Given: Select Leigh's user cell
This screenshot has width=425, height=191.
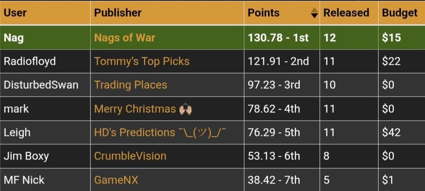Looking at the screenshot, I should click(x=17, y=132).
